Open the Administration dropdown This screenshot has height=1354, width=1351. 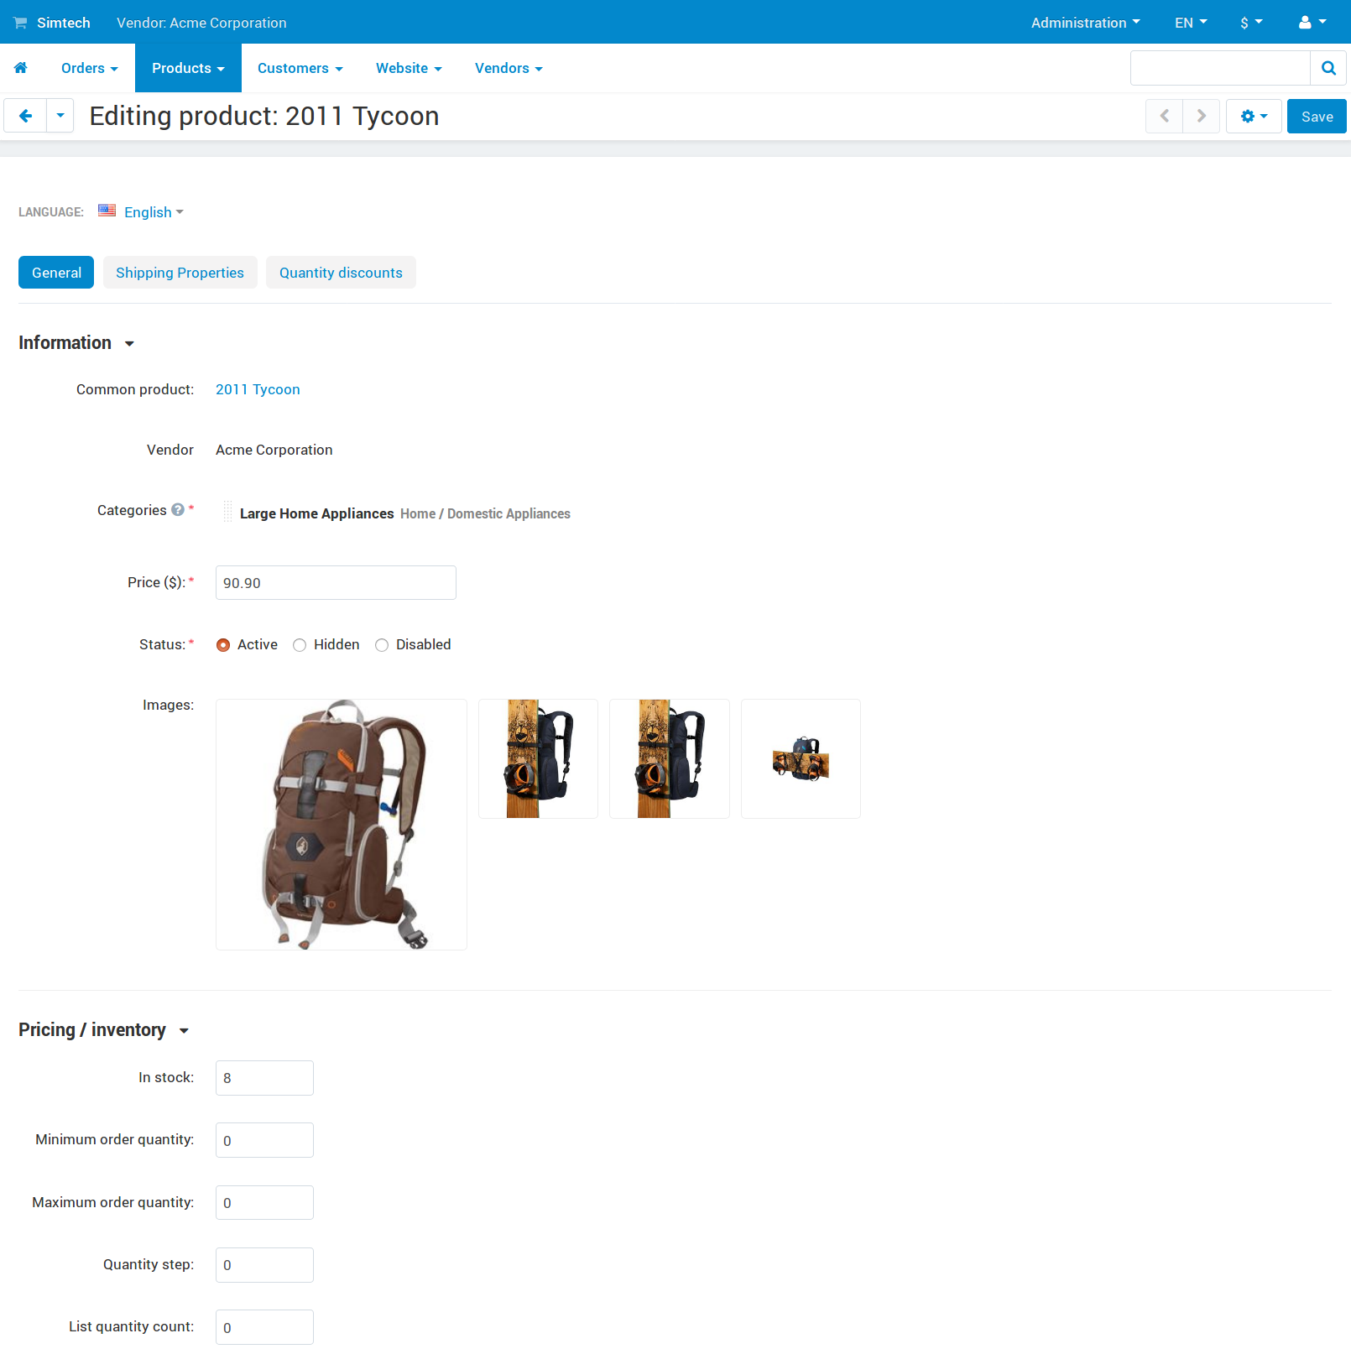[x=1085, y=23]
